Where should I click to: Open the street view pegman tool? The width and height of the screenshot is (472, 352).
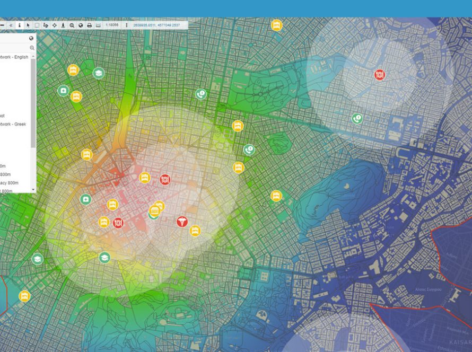pos(63,25)
